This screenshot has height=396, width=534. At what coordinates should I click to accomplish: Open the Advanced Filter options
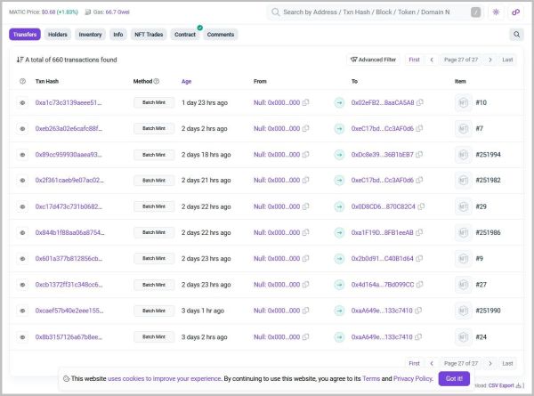click(373, 60)
